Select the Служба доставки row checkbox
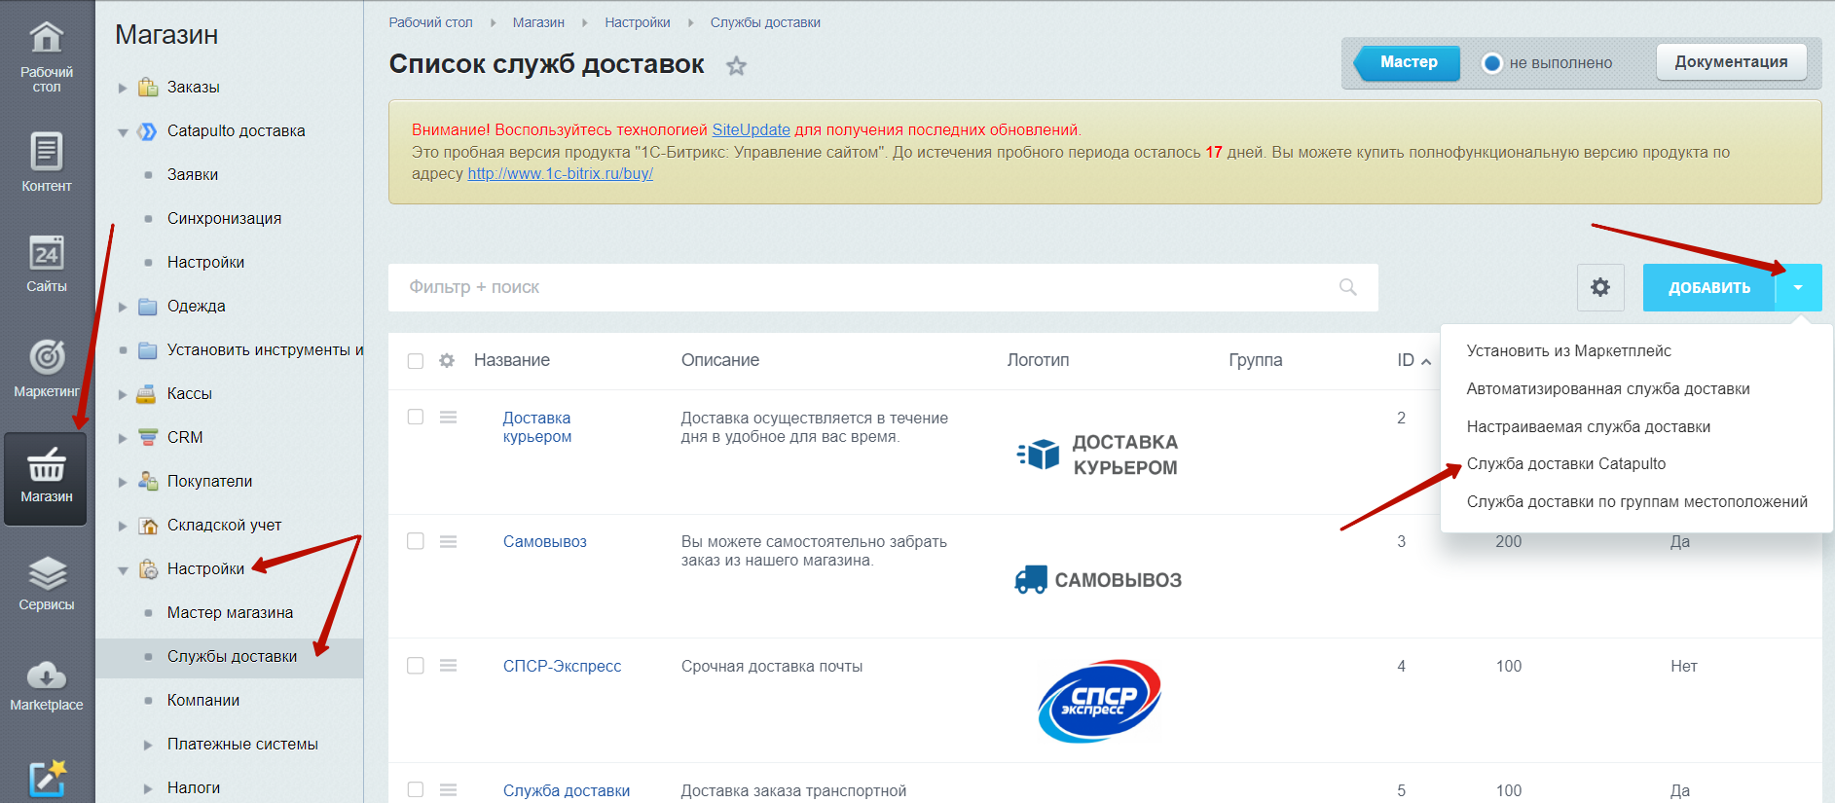1835x803 pixels. [x=416, y=790]
